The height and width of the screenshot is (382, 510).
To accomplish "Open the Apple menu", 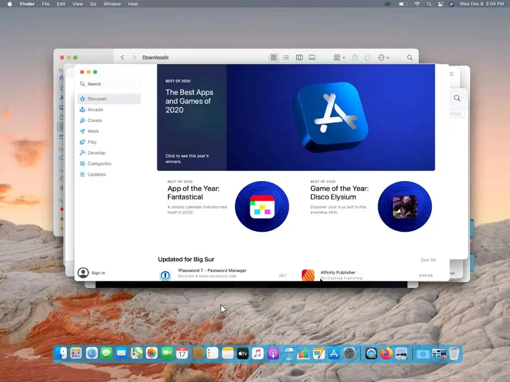I will 10,4.
